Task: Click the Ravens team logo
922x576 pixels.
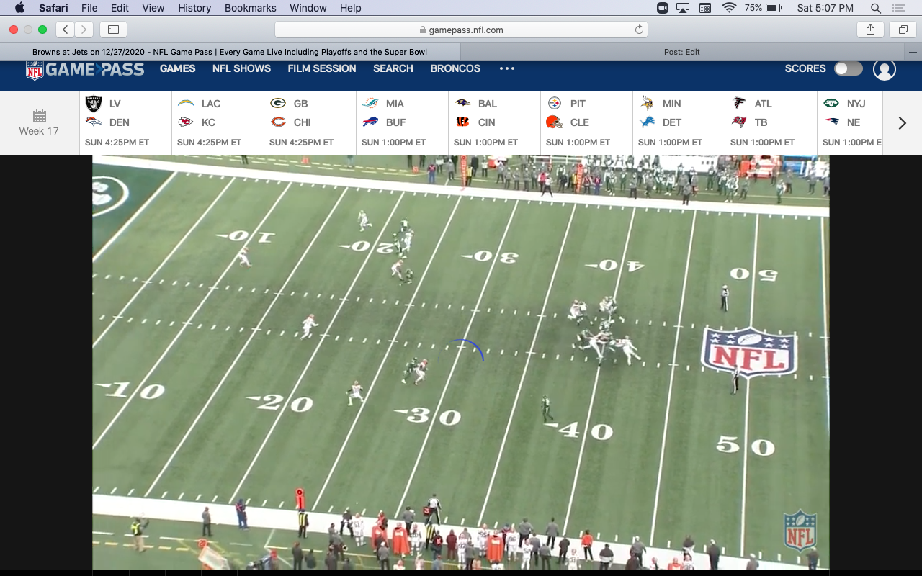Action: tap(462, 103)
